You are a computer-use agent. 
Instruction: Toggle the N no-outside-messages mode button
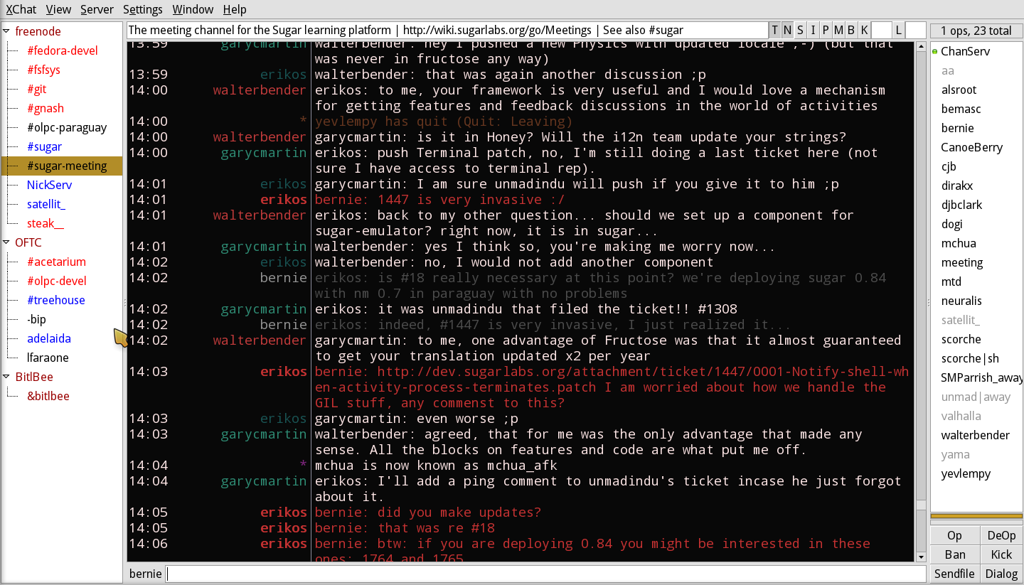point(787,30)
